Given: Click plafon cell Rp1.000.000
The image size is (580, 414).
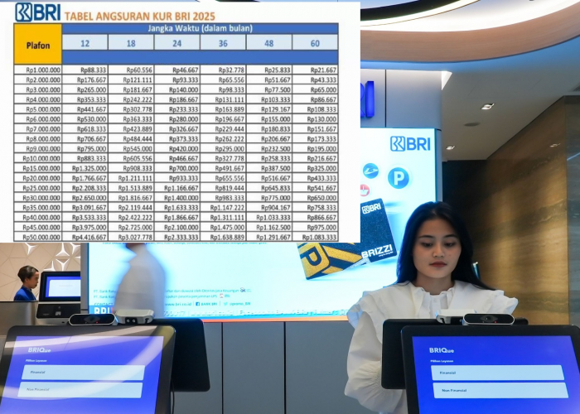Looking at the screenshot, I should (x=38, y=70).
